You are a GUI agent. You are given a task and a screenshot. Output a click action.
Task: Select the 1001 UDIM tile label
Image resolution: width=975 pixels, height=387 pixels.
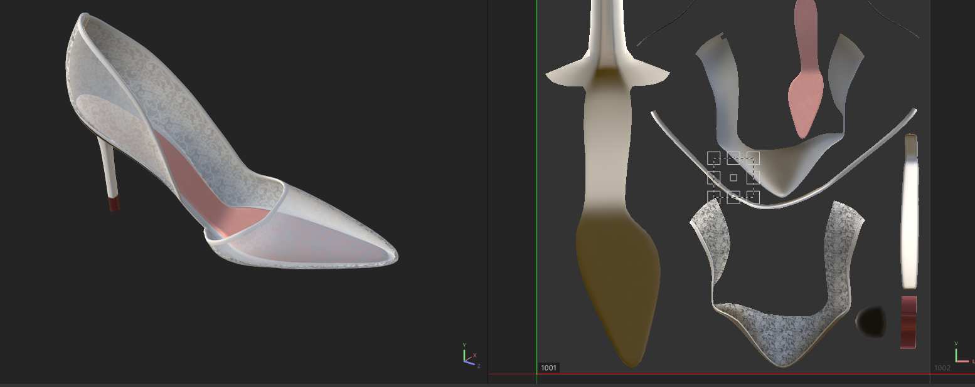(548, 368)
